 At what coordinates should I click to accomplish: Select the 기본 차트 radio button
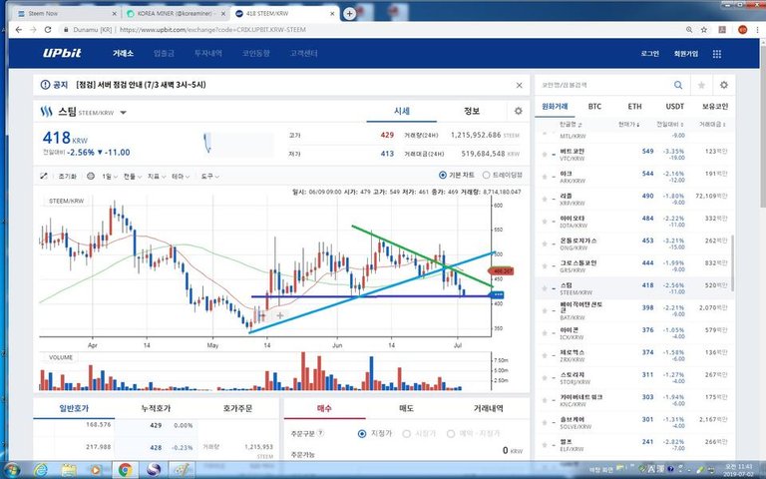click(x=443, y=175)
